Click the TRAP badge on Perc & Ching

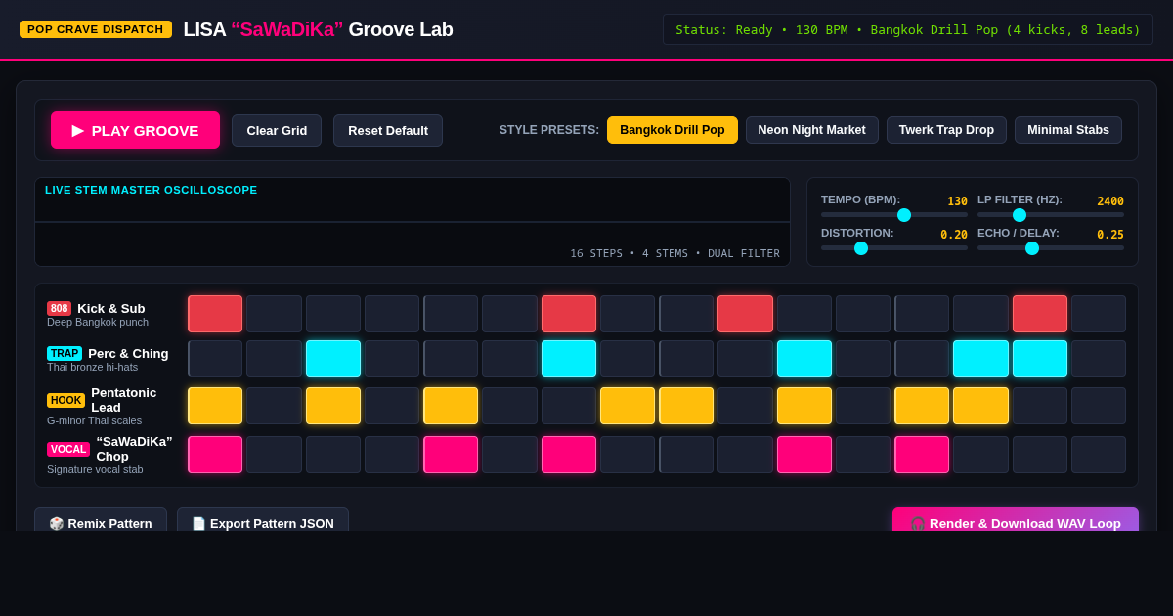point(65,353)
